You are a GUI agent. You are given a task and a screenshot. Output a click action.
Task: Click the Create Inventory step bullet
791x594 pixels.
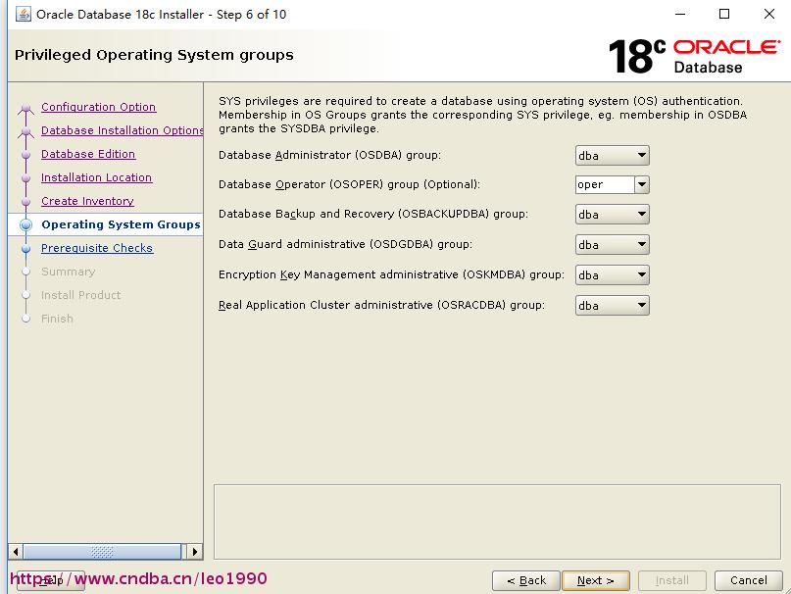pyautogui.click(x=26, y=201)
